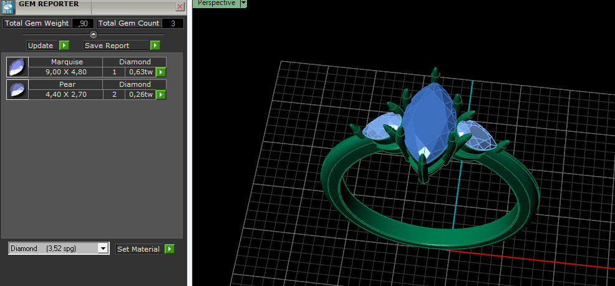
Task: Select the Marquise shape cell
Action: point(66,62)
